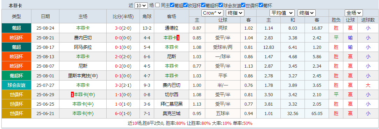Image resolution: width=379 pixels, height=129 pixels.
Task: Uncheck the 世俱杯 filter checkbox
Action: pos(243,5)
